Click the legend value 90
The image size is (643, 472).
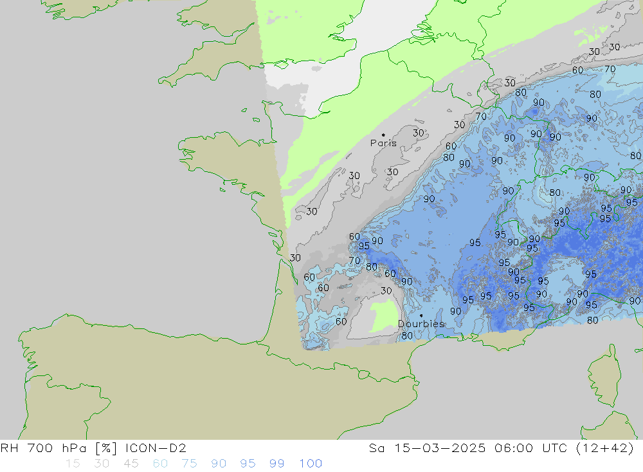tap(219, 464)
